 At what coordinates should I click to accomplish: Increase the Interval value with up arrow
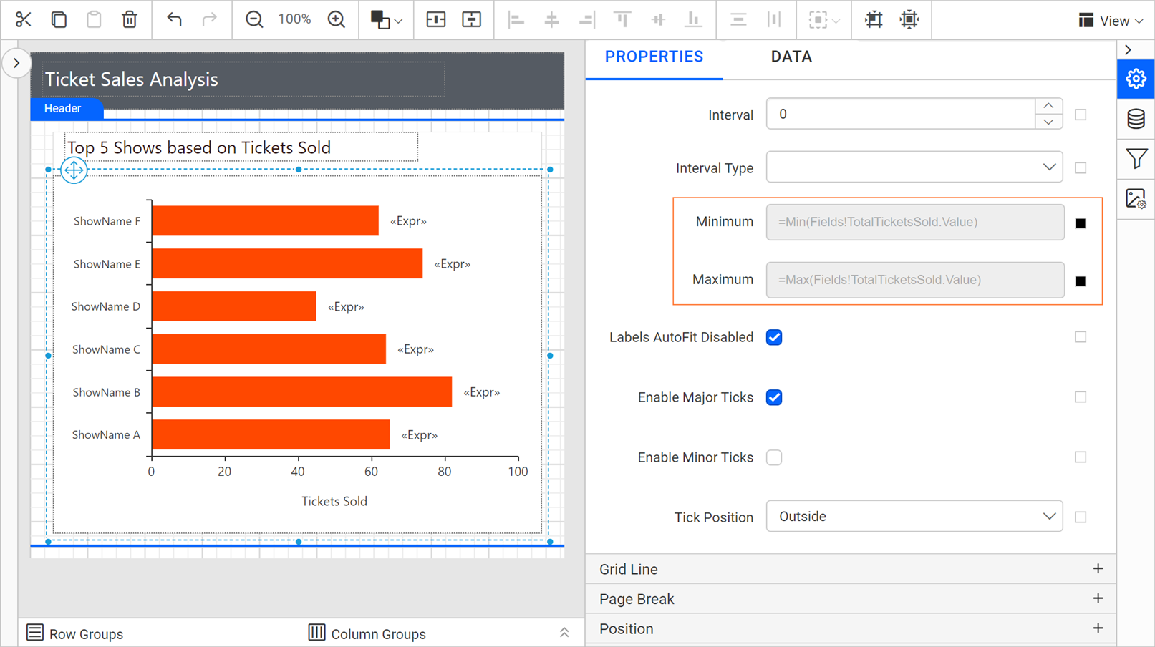1048,107
